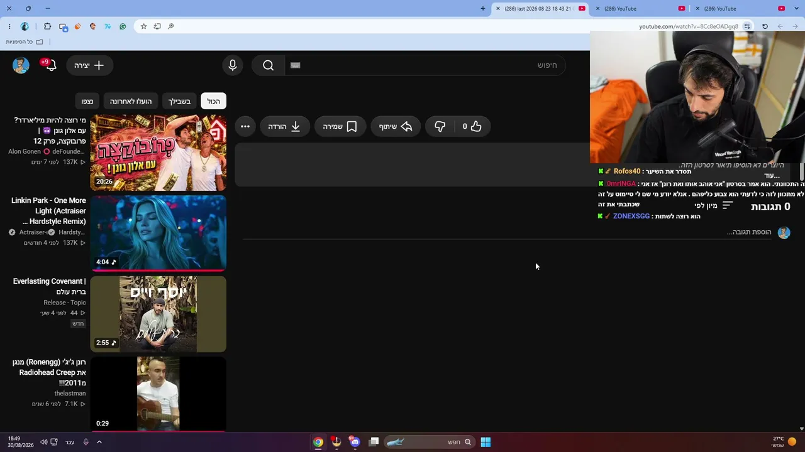The width and height of the screenshot is (805, 452).
Task: Click the dislike (thumbs down) button
Action: click(440, 127)
